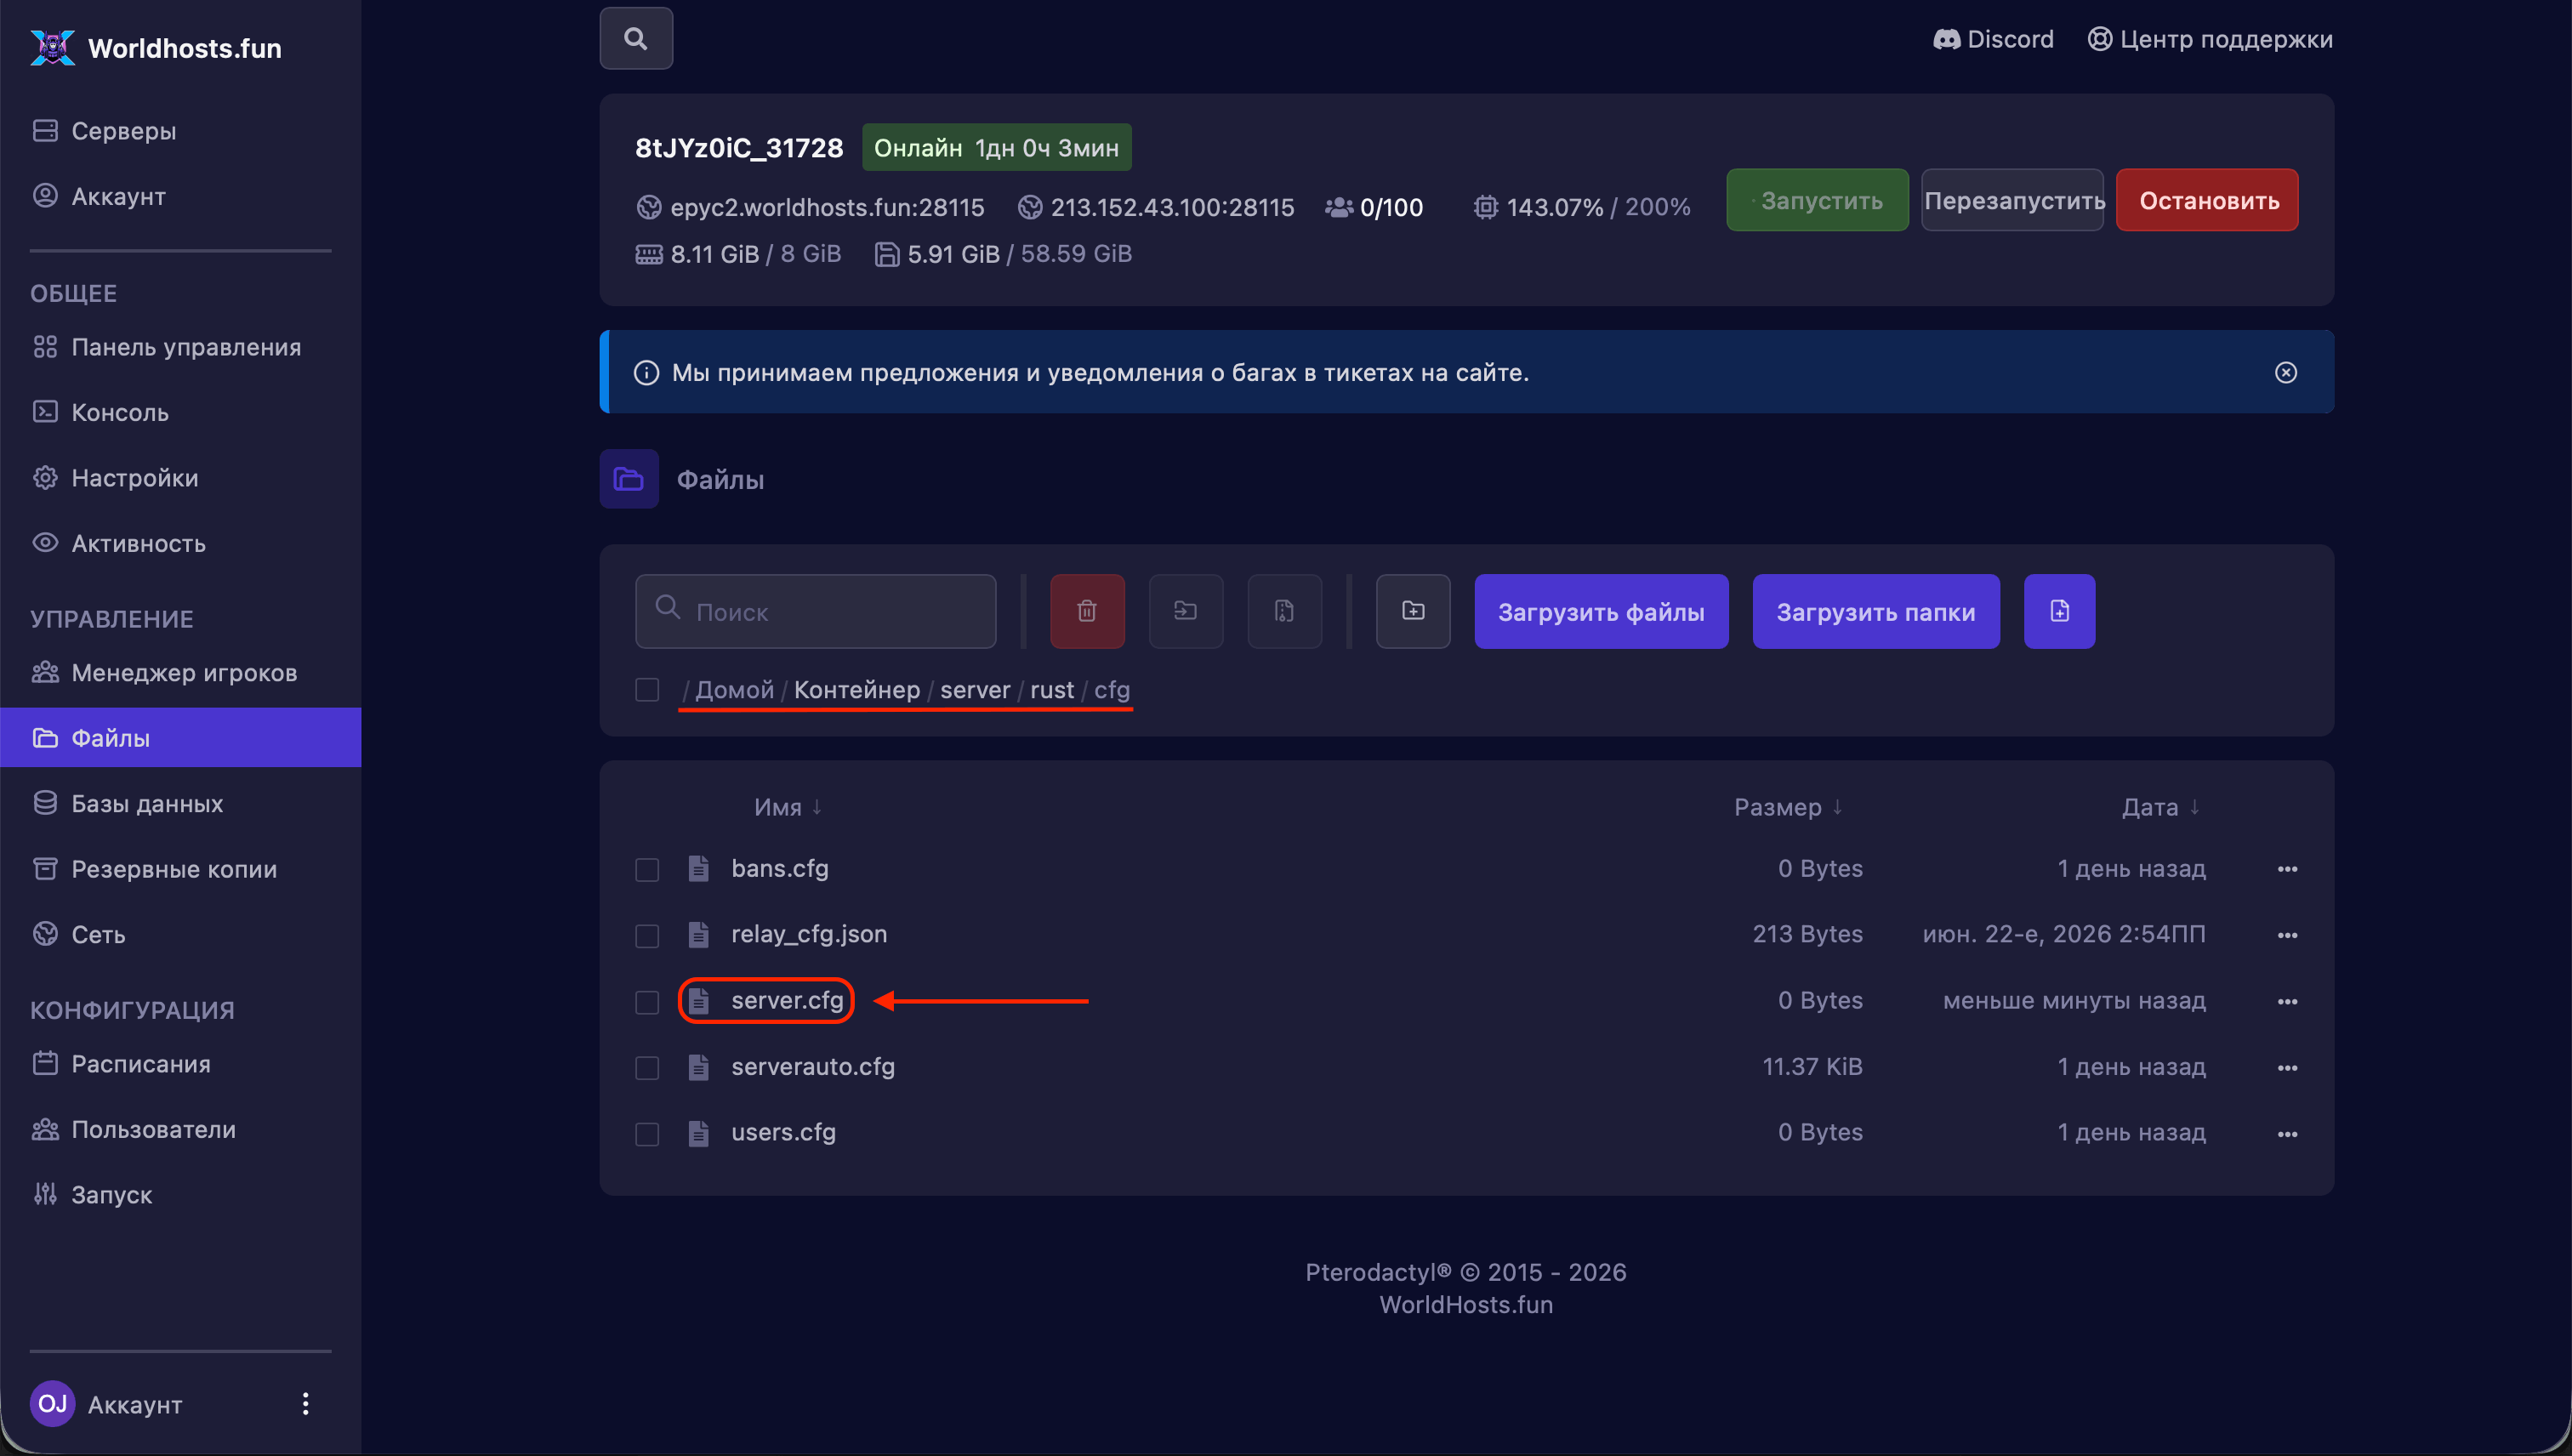This screenshot has height=1456, width=2572.
Task: Click the server name 8tJYz0iC_31728
Action: [x=739, y=148]
